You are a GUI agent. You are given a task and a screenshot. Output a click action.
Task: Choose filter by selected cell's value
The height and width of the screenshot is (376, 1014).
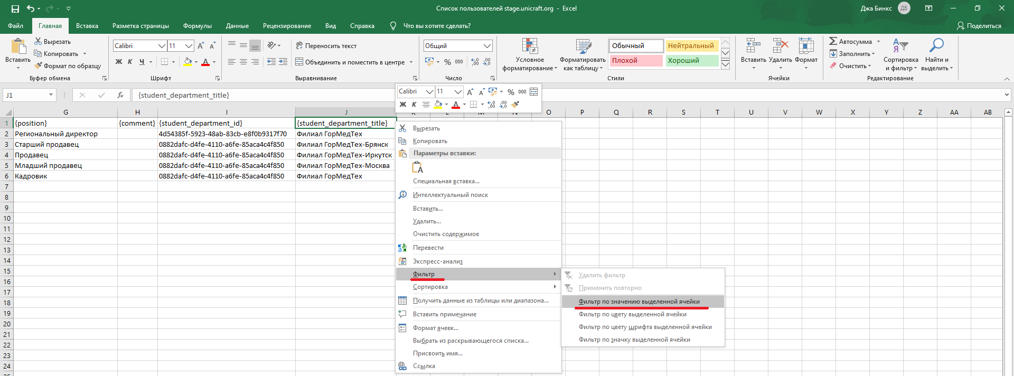(639, 302)
